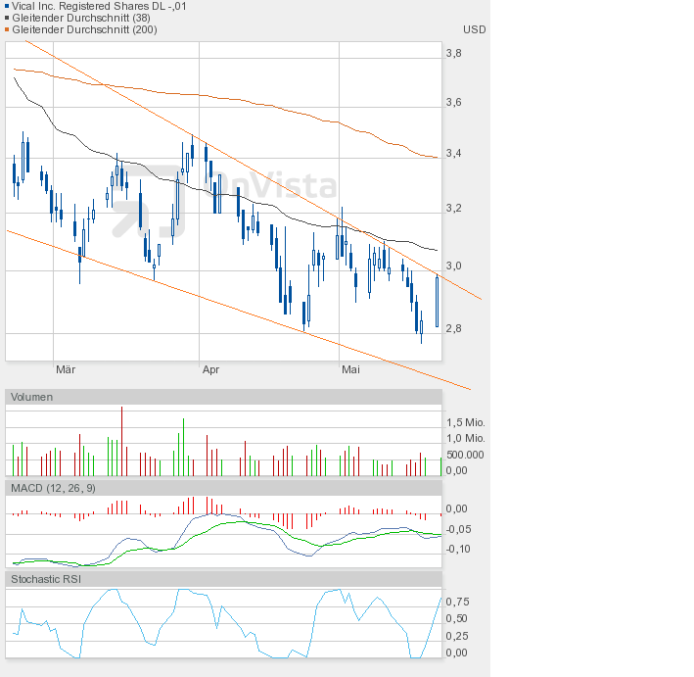Click the 2,8 price axis value
The image size is (694, 677).
point(453,328)
